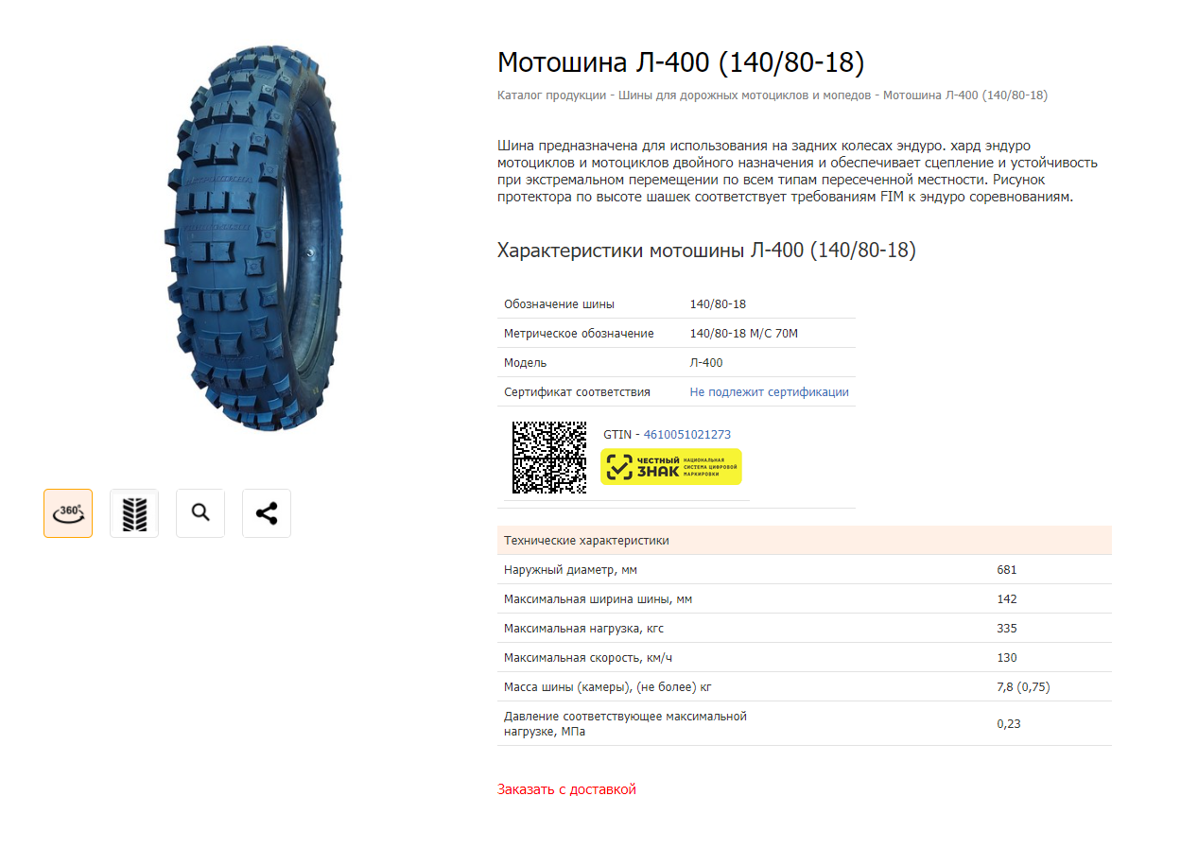Click the Мотошина Л-400 (140/80-18) page title
Screen dimensions: 1198x848
click(681, 62)
